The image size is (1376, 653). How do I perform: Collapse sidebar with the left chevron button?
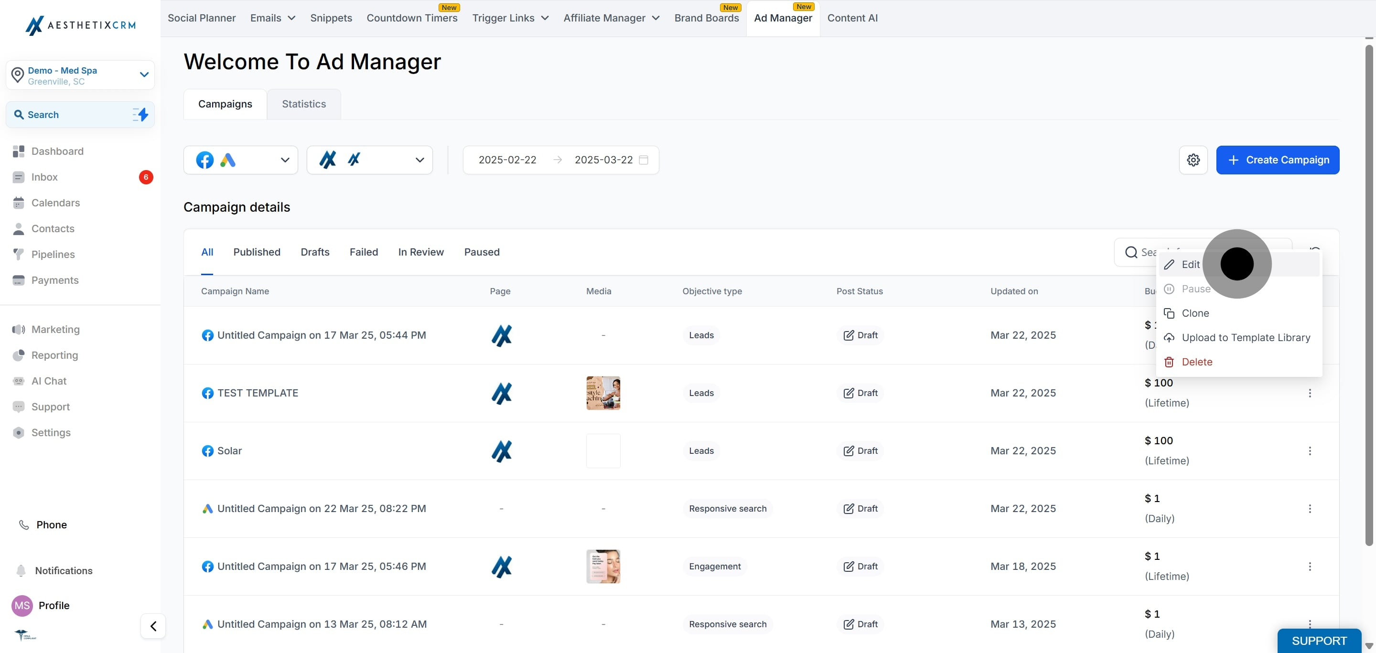pyautogui.click(x=153, y=626)
